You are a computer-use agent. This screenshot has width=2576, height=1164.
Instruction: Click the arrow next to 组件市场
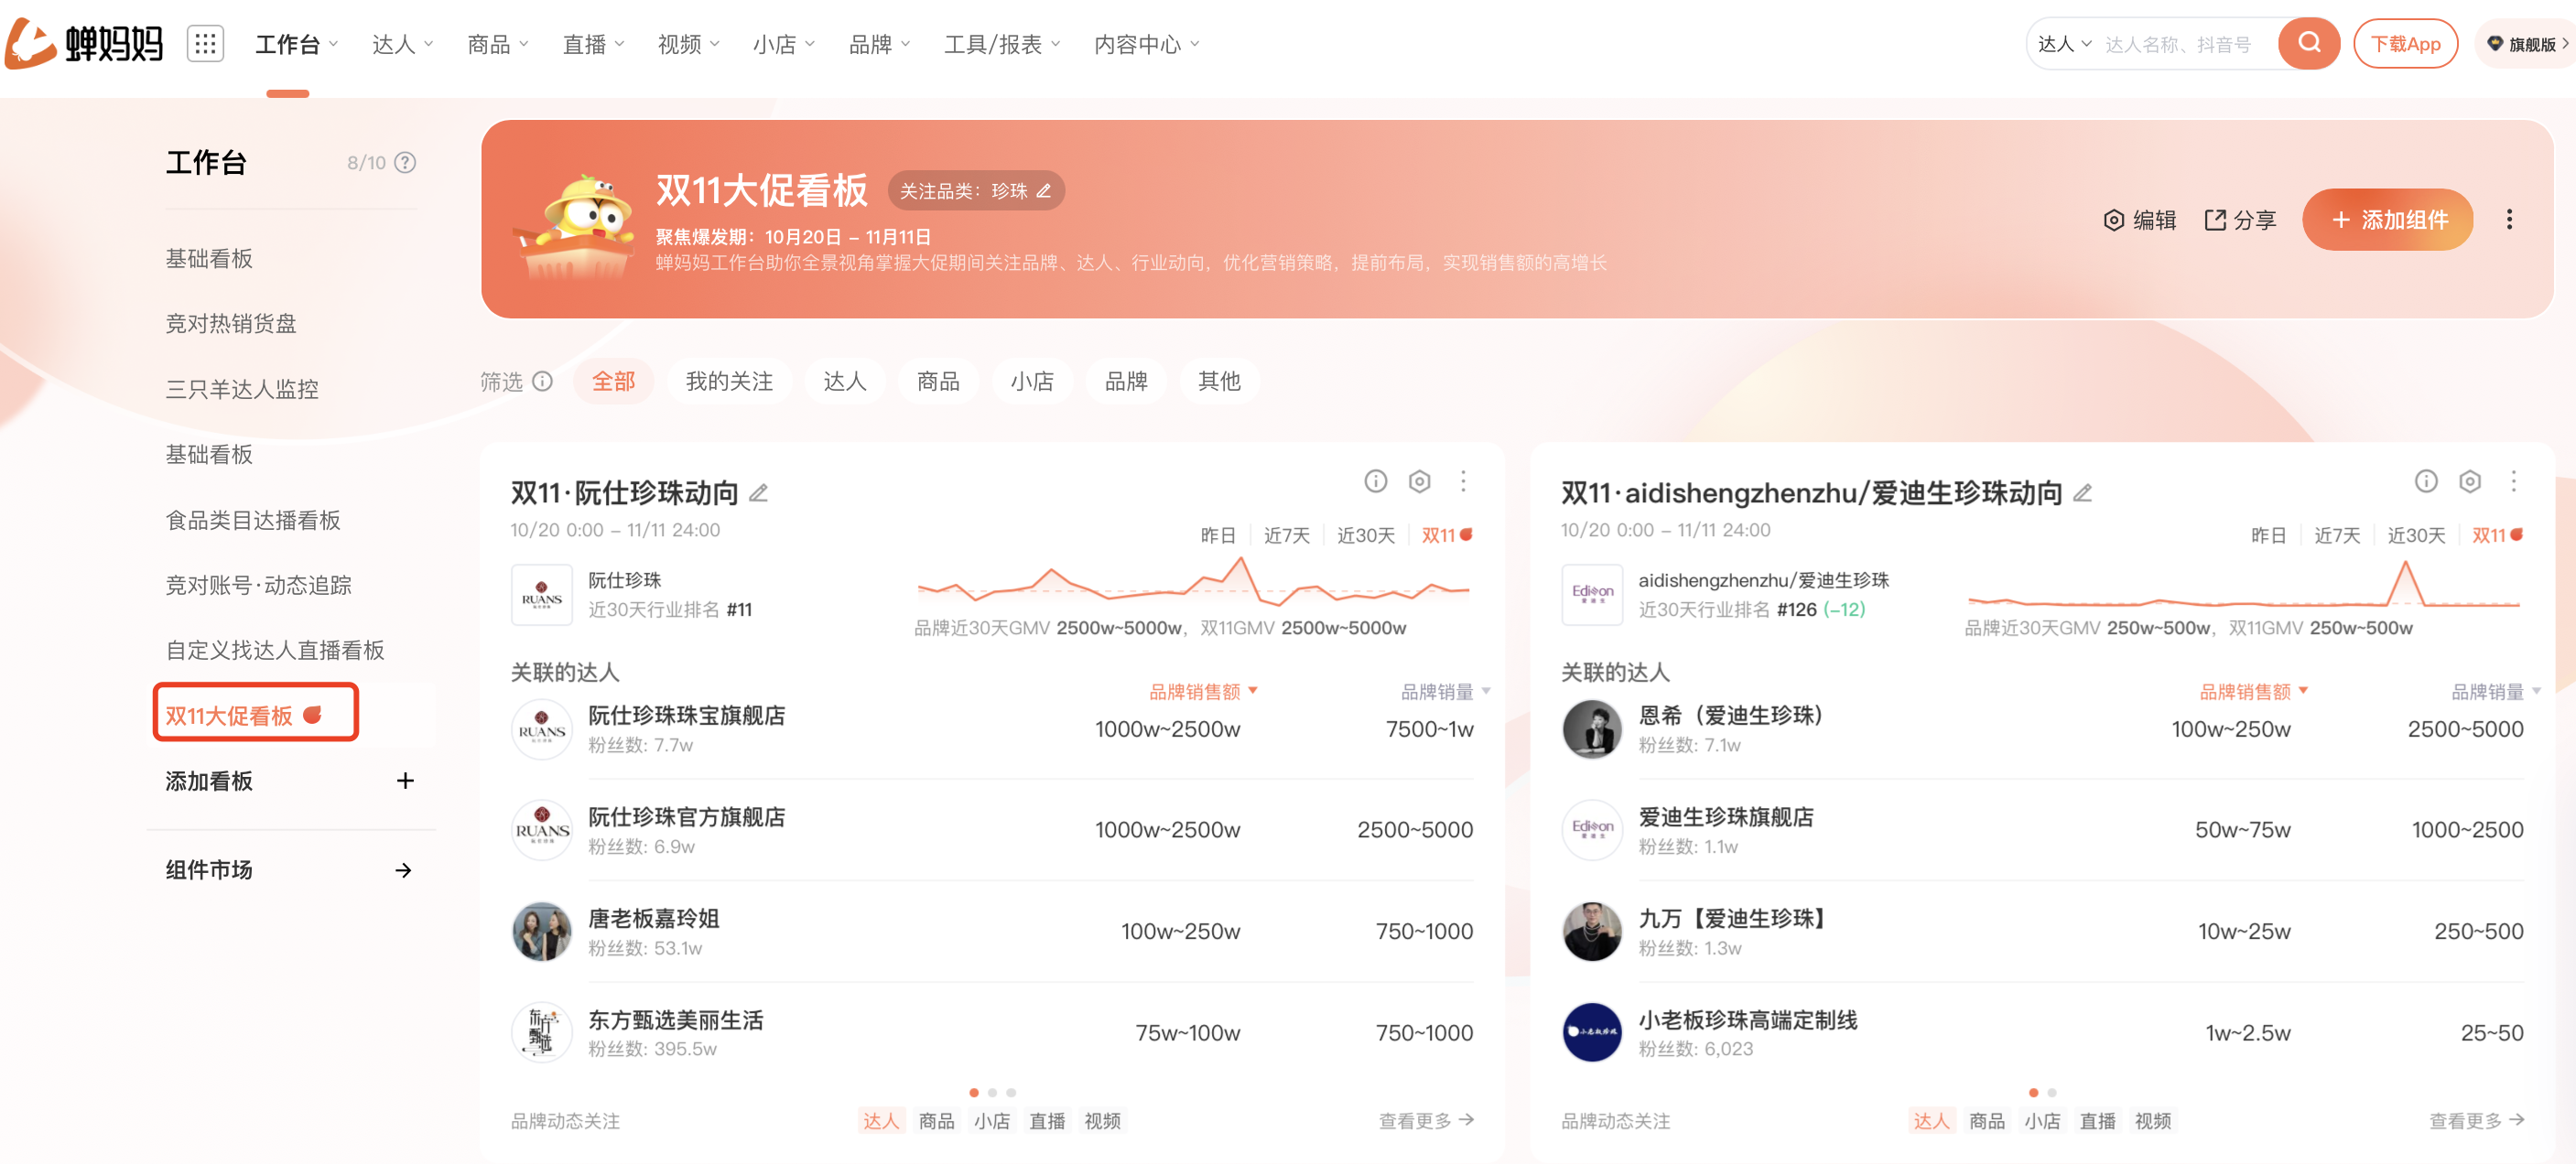403,870
